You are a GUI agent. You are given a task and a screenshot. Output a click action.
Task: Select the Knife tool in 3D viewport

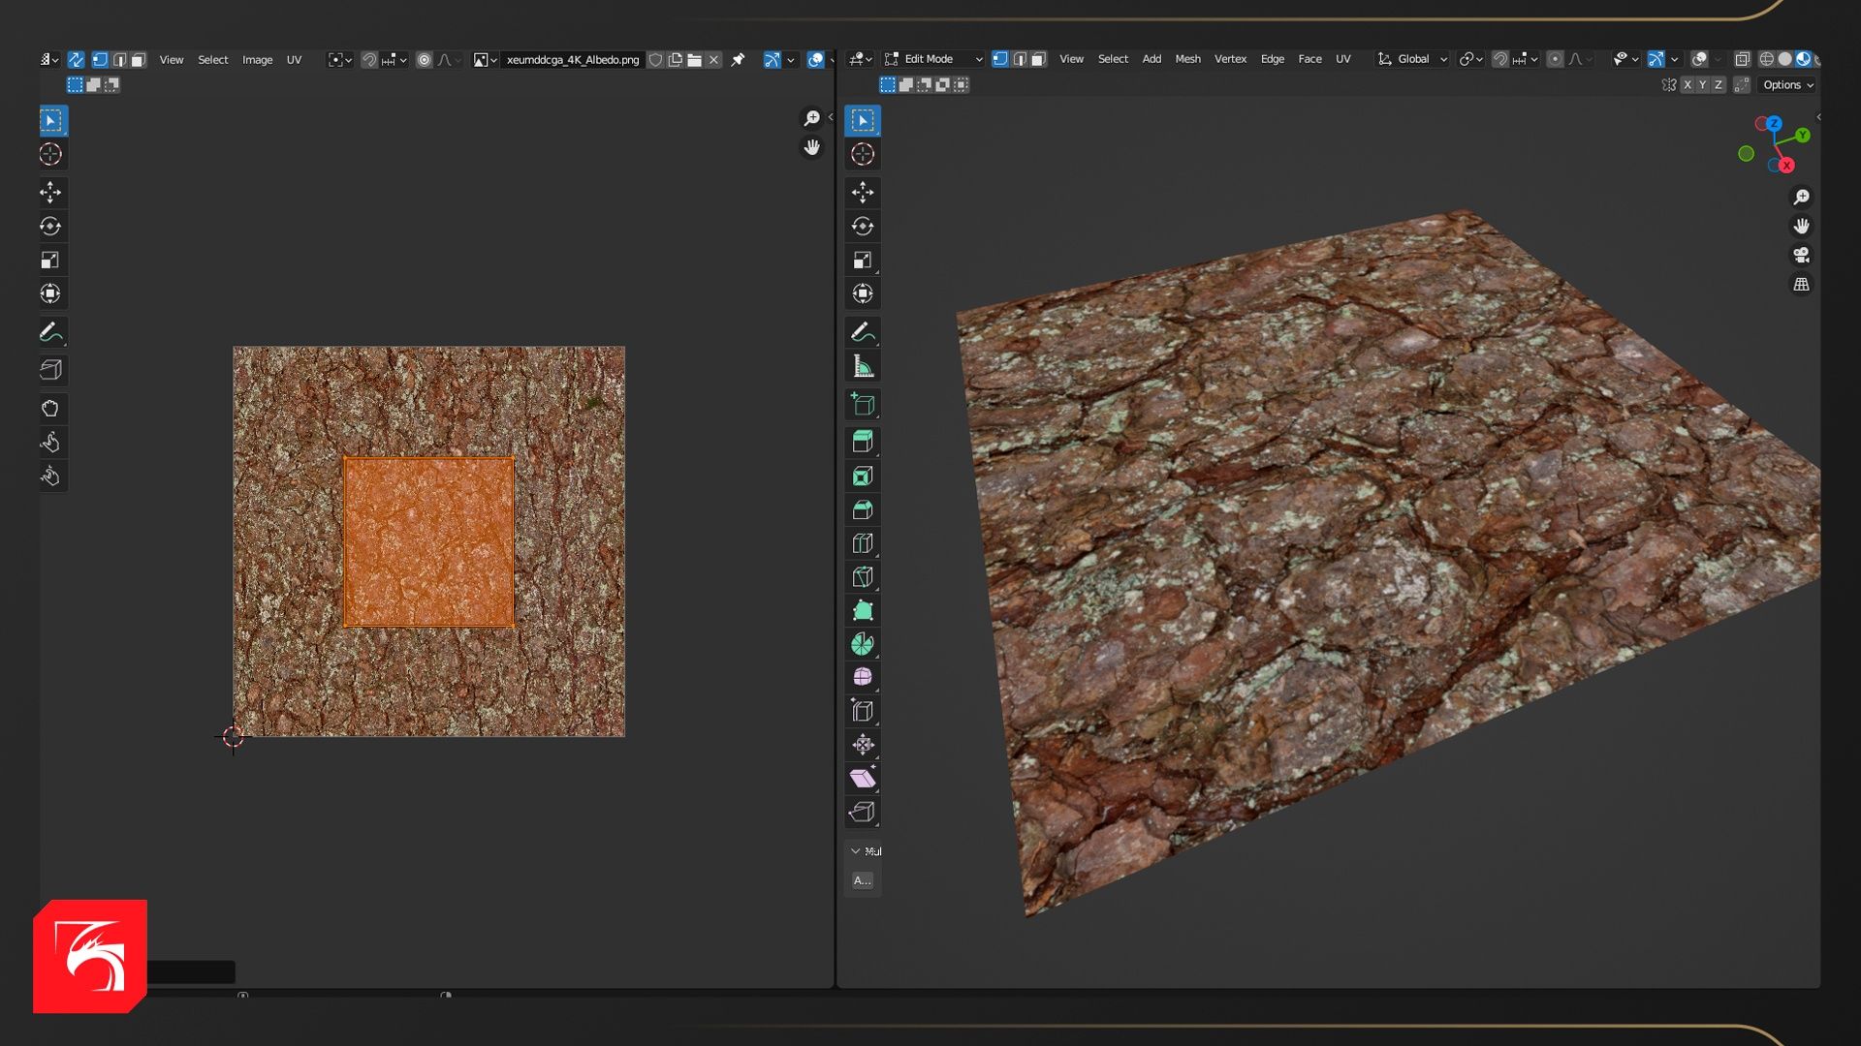coord(862,577)
